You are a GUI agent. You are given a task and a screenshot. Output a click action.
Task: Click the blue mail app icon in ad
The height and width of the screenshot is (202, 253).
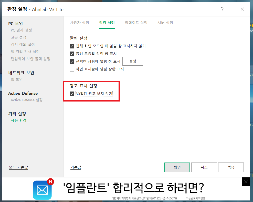pos(42,190)
